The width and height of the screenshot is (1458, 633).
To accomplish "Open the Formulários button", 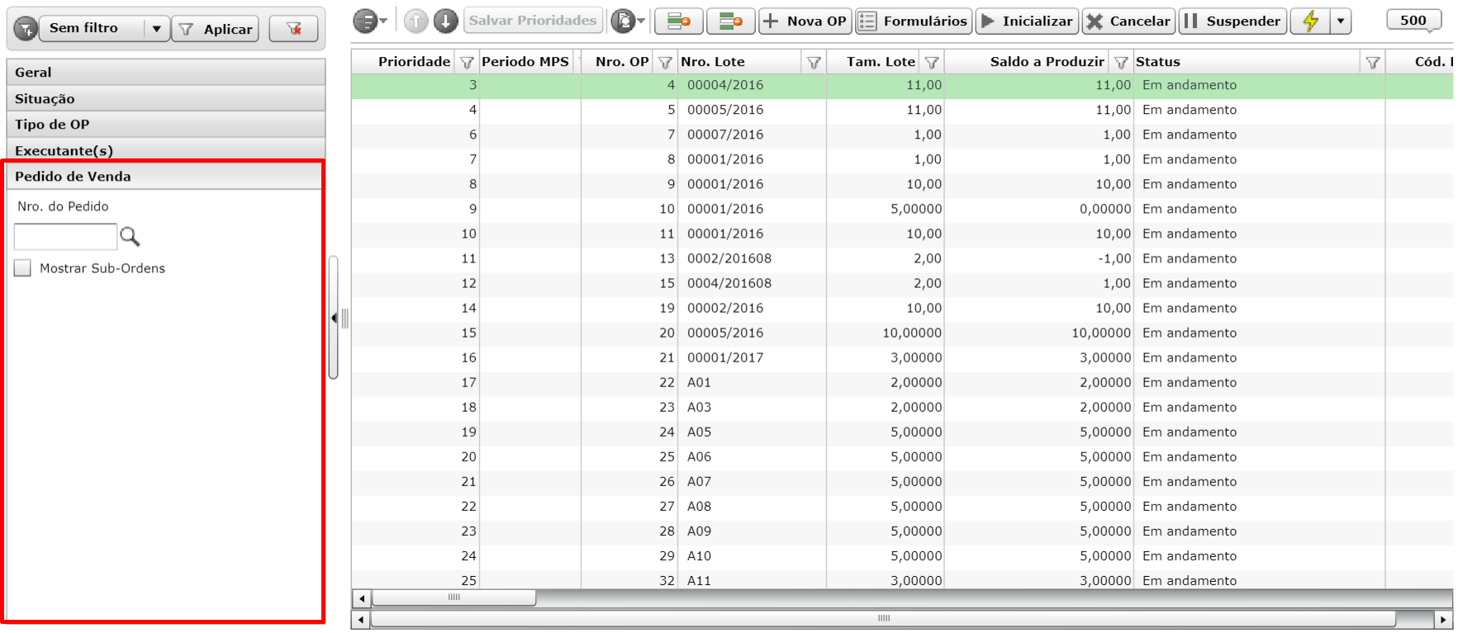I will [914, 21].
